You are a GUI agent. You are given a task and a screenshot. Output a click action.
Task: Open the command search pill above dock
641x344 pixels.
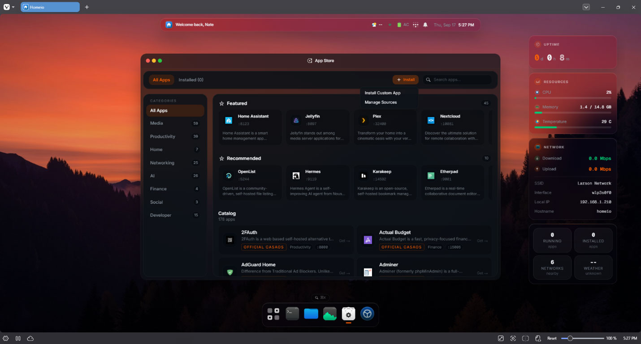click(x=320, y=297)
